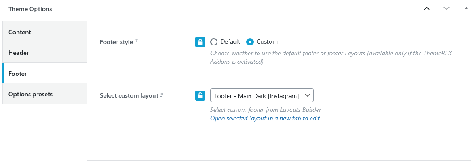Click the Footer style field label
Image resolution: width=475 pixels, height=165 pixels.
click(117, 42)
